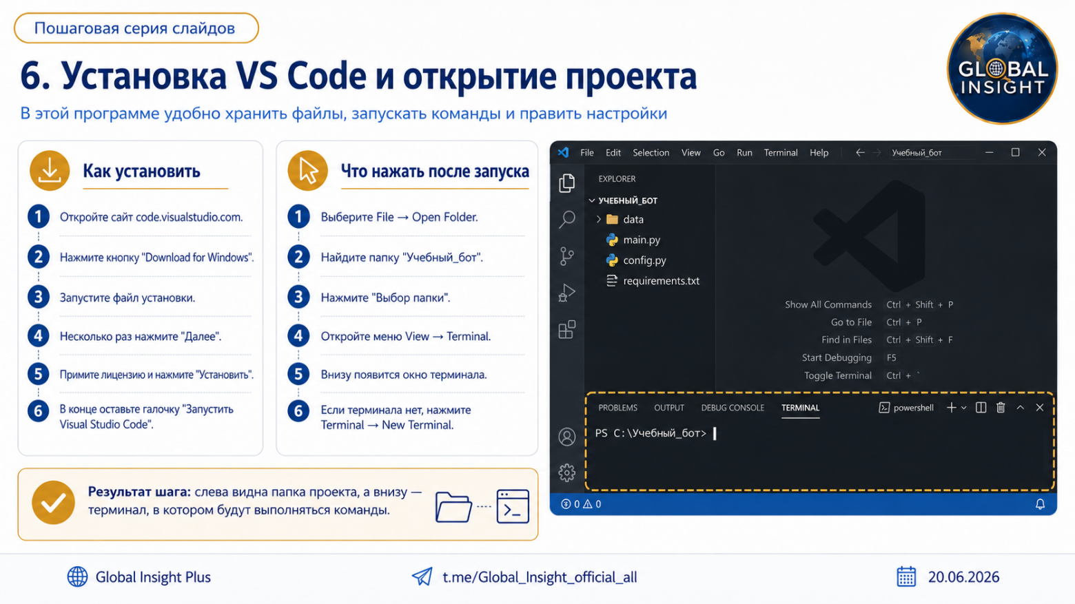Open config.py in explorer
This screenshot has height=604, width=1075.
click(636, 260)
